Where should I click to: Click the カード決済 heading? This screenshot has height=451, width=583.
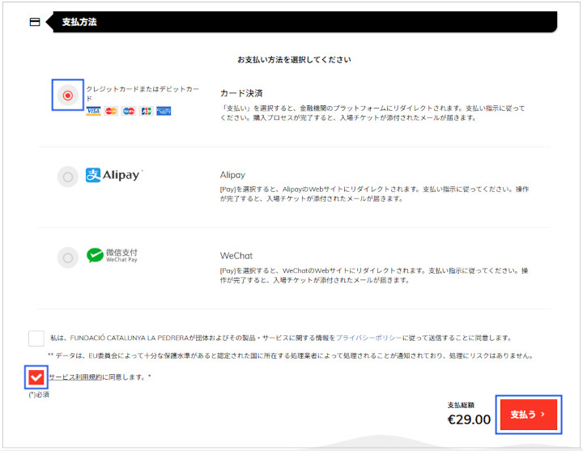(241, 93)
